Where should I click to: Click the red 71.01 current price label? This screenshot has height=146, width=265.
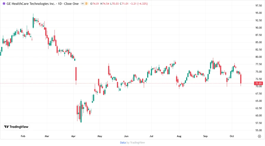click(259, 84)
